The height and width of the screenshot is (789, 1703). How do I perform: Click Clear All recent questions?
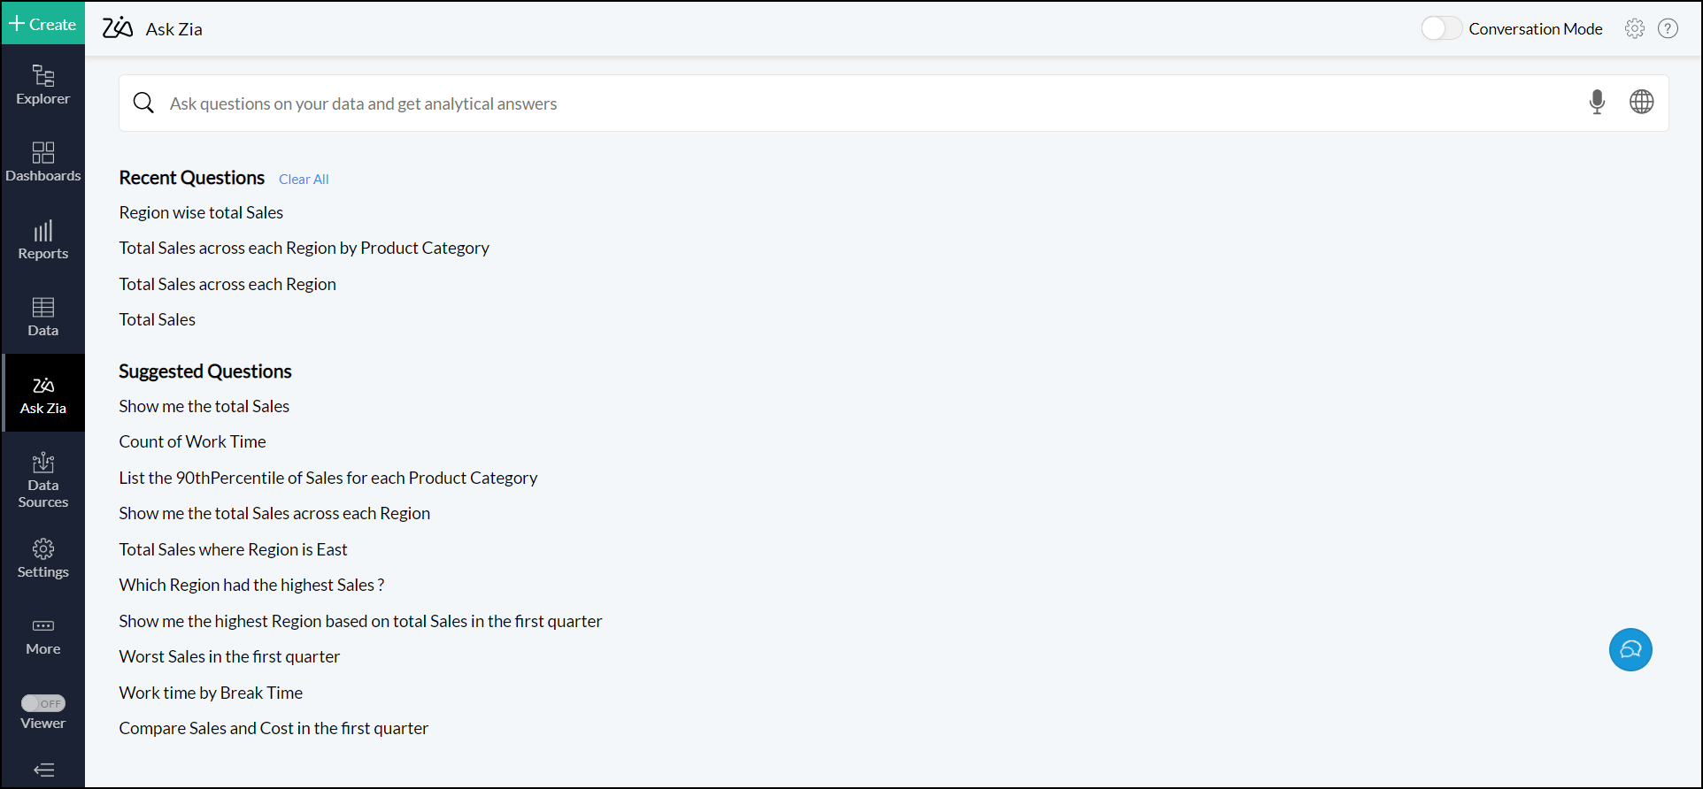point(304,180)
